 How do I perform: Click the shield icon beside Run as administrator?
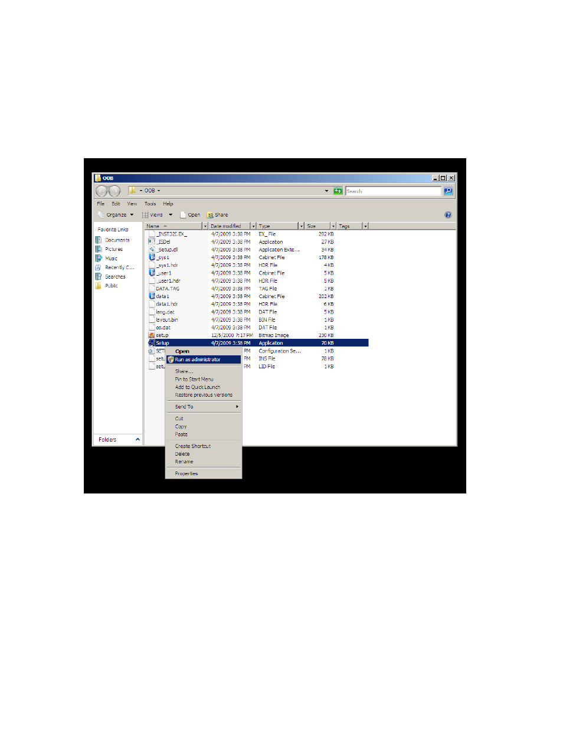[171, 359]
